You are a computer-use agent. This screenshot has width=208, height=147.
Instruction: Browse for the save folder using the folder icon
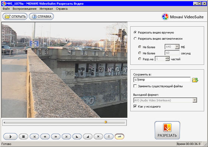195,80
